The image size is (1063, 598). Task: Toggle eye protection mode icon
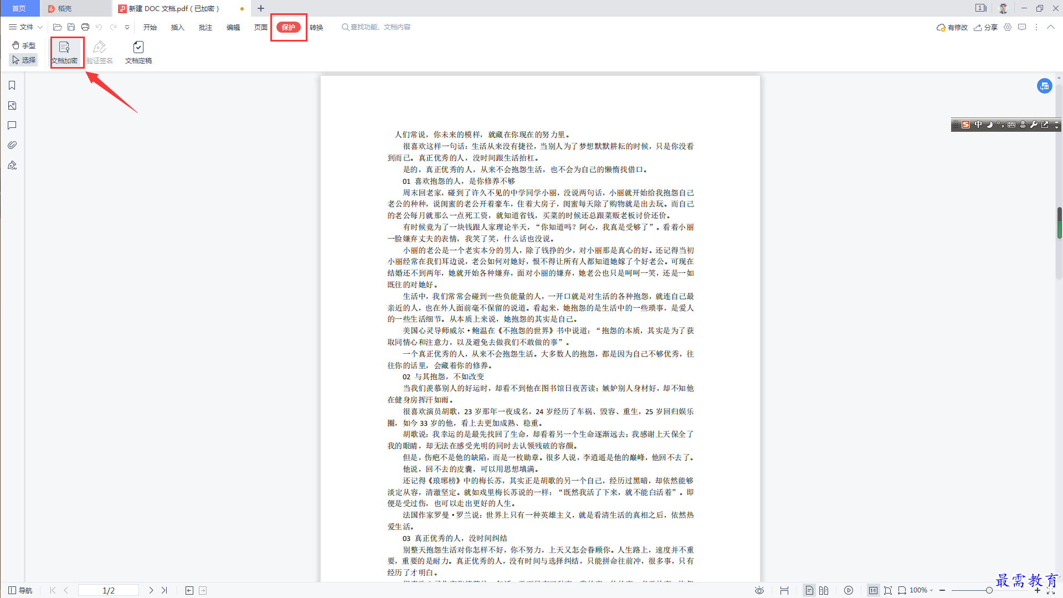759,590
